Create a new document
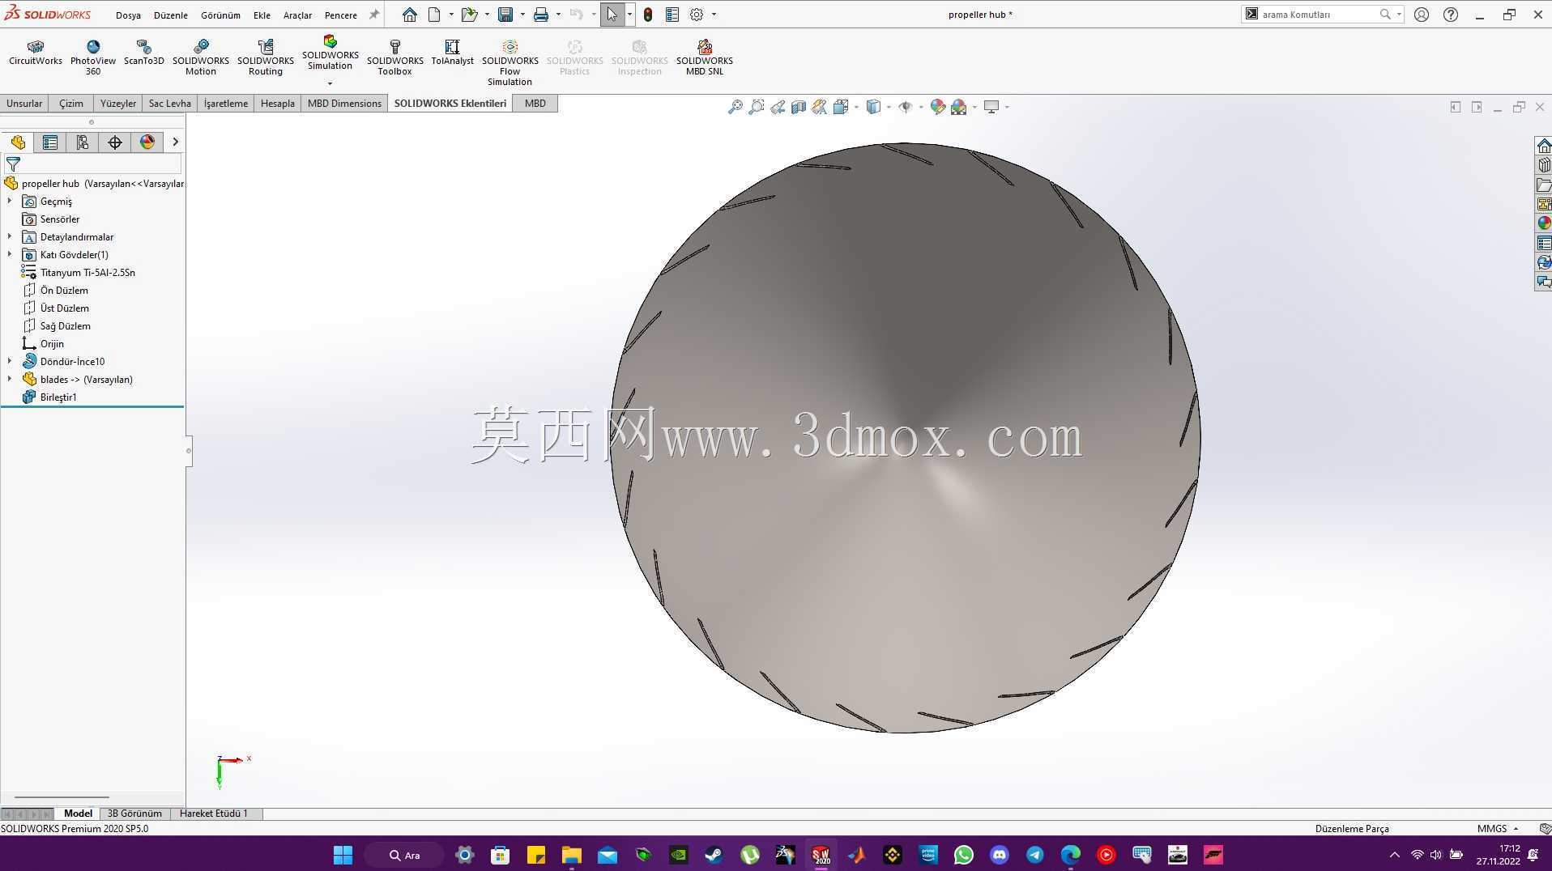 coord(435,15)
